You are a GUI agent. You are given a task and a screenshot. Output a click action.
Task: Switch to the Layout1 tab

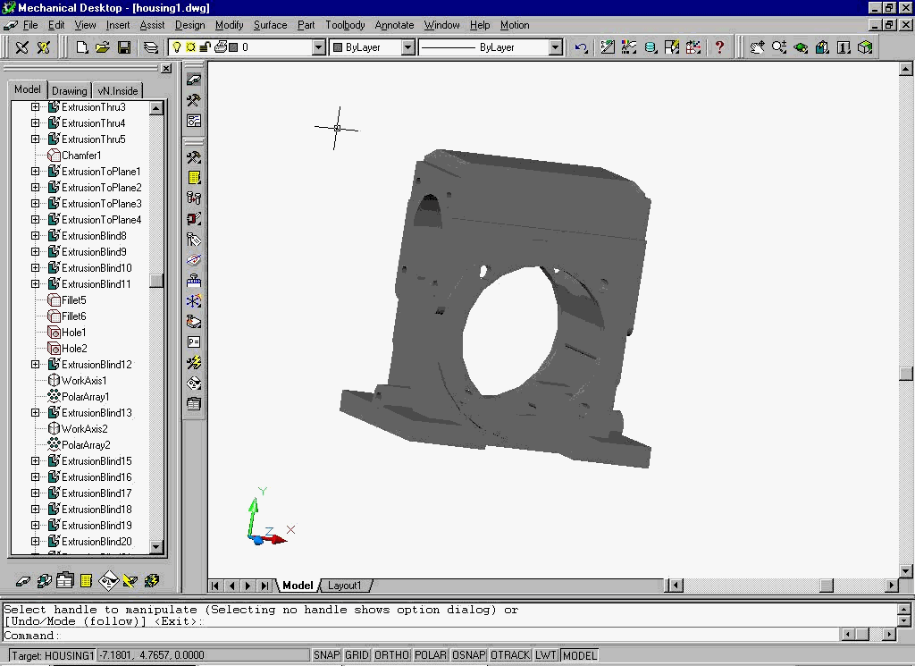[x=344, y=586]
